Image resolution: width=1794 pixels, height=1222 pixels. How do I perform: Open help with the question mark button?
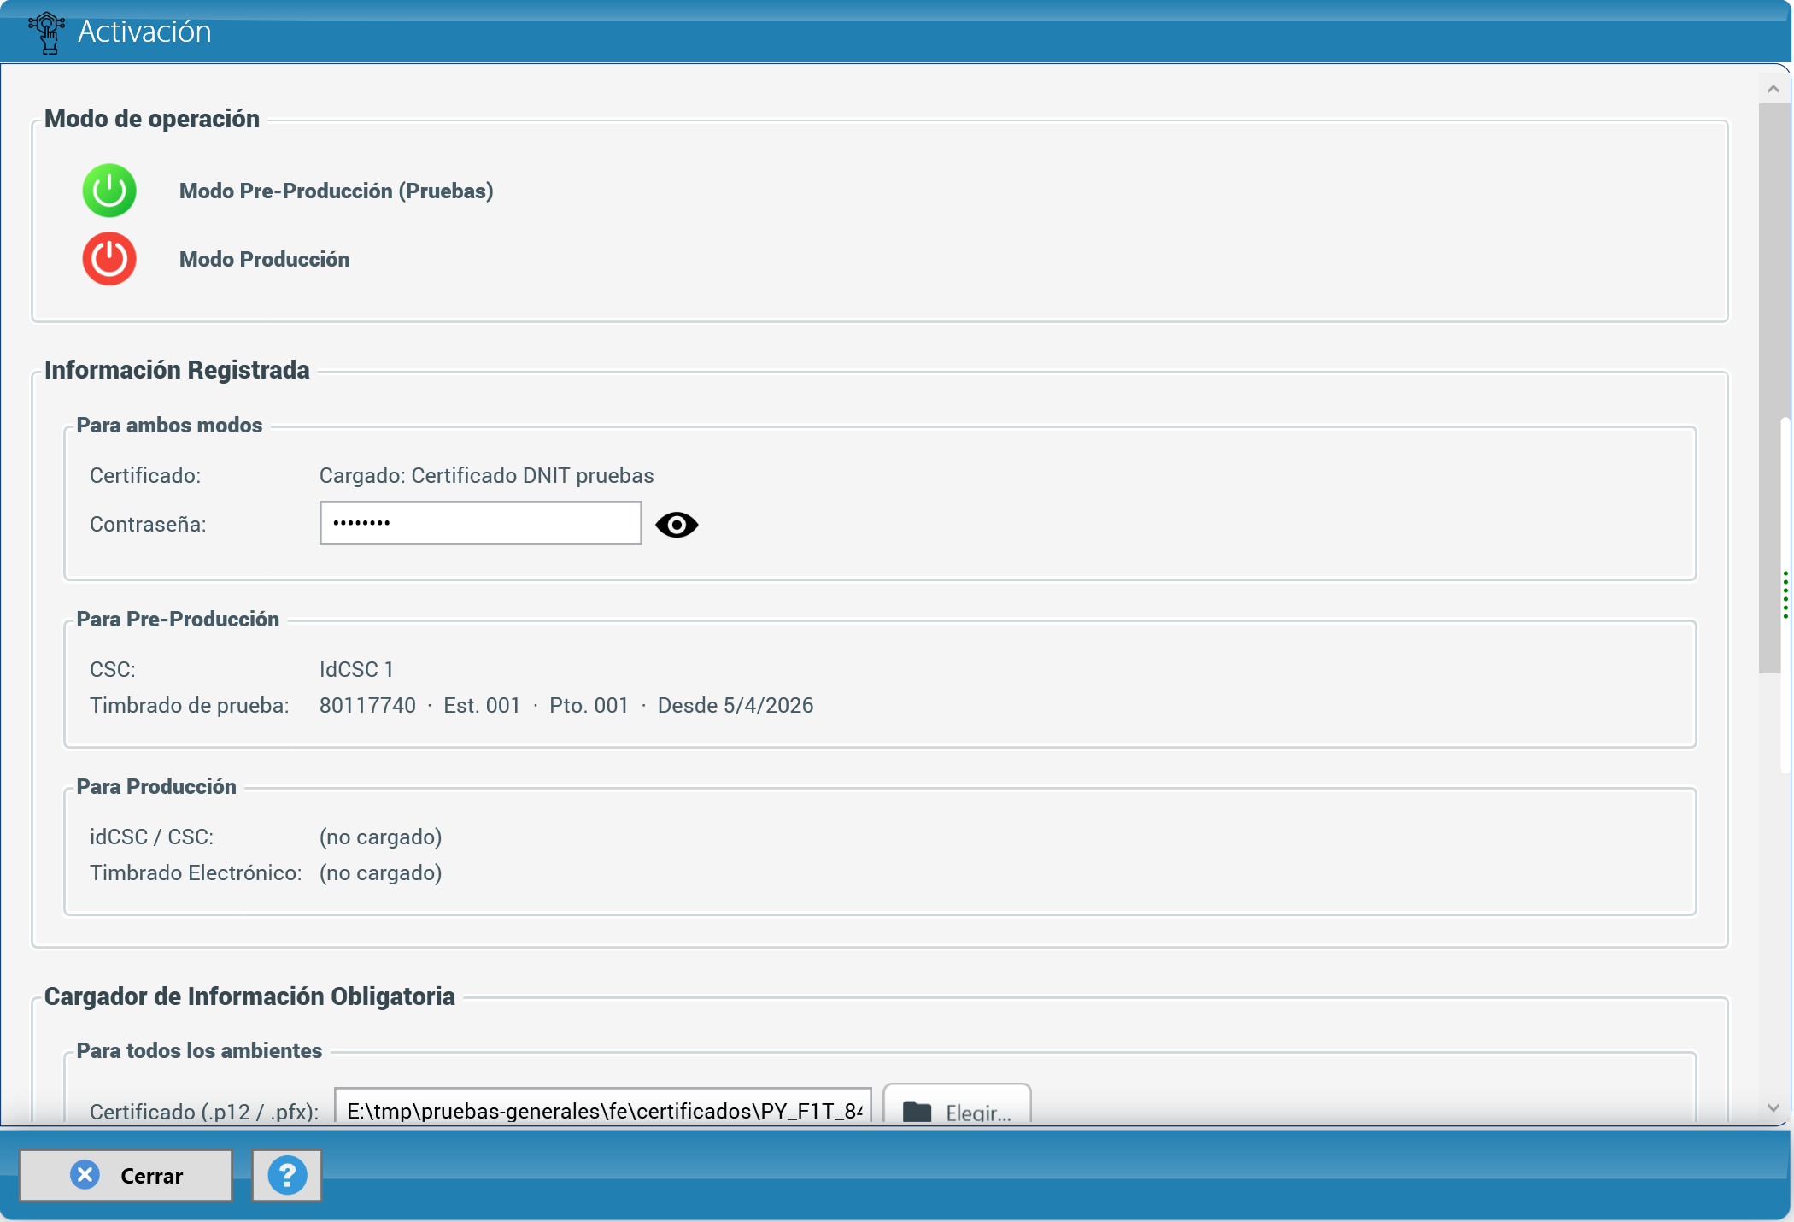(x=287, y=1176)
